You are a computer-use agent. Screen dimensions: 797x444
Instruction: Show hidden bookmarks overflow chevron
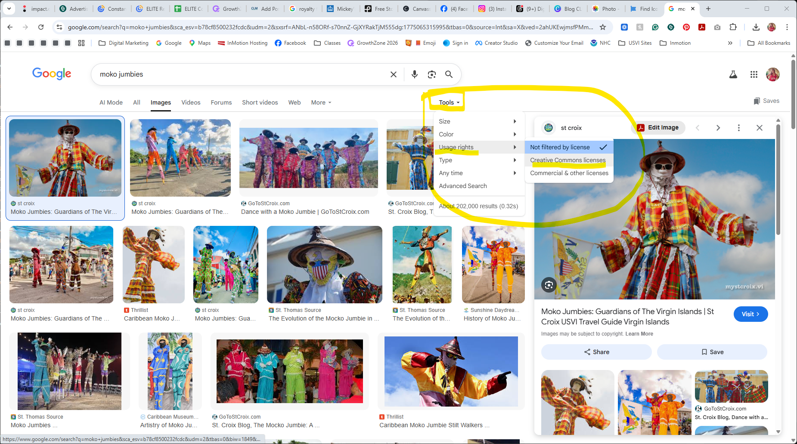(730, 43)
